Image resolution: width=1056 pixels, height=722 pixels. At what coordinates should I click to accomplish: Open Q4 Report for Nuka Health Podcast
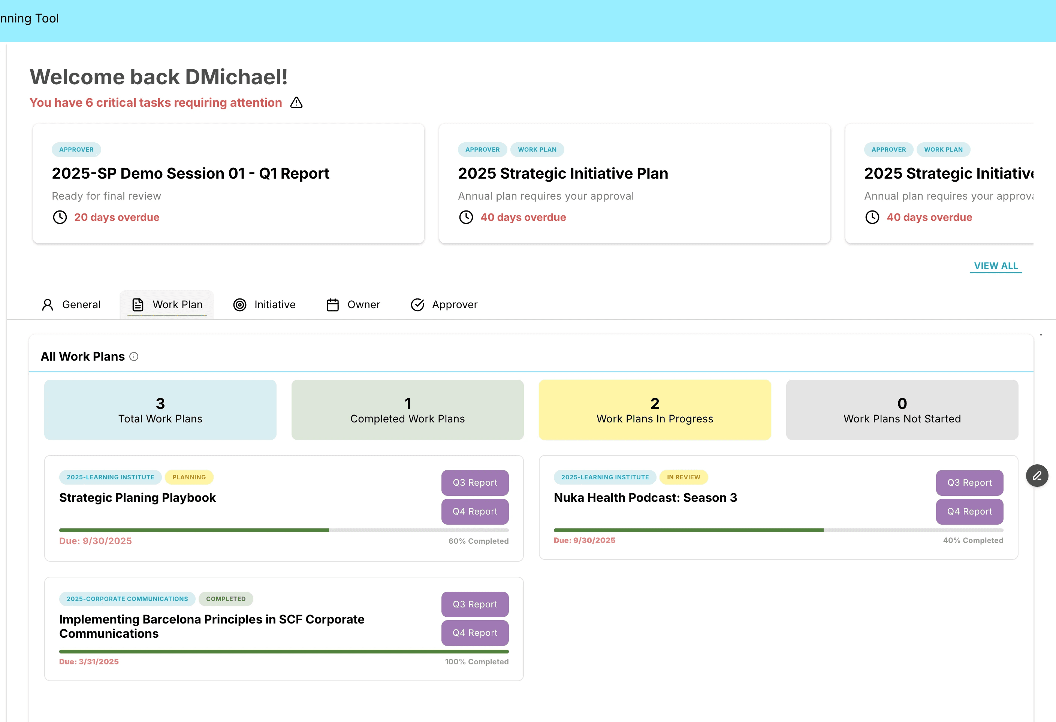969,511
